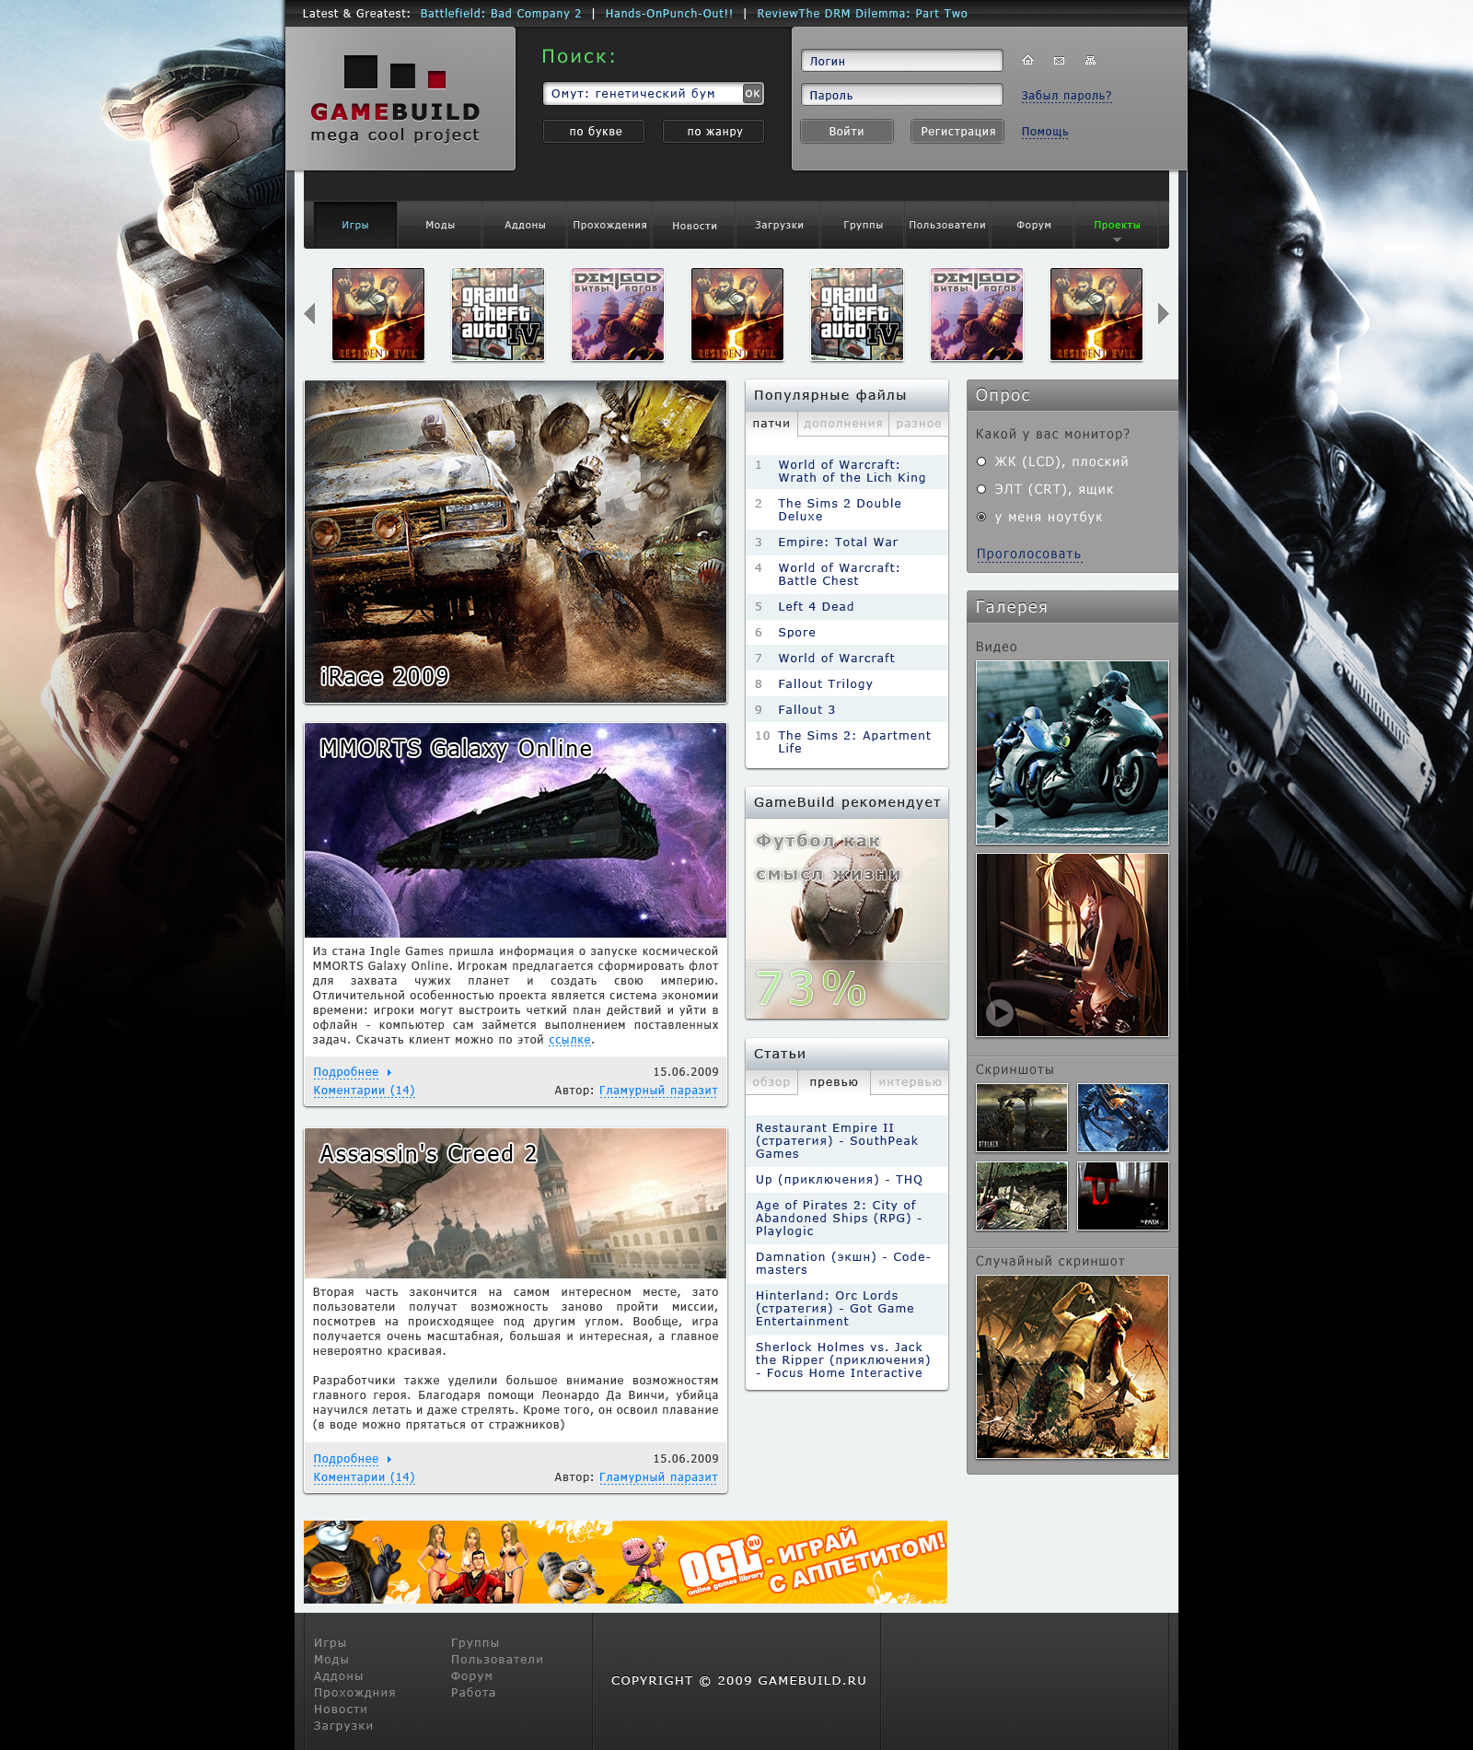Select the 'у меня ноутбук' radio button
The width and height of the screenshot is (1473, 1750).
click(981, 517)
